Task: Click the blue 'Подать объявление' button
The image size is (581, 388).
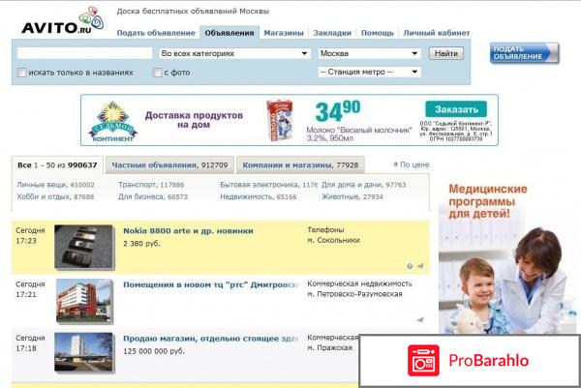Action: pyautogui.click(x=524, y=53)
